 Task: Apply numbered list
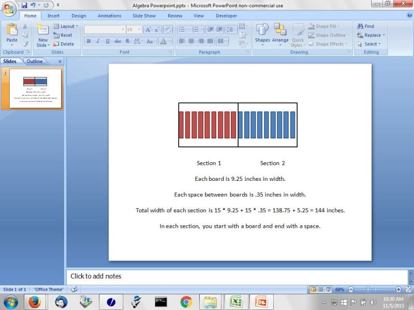pos(197,29)
